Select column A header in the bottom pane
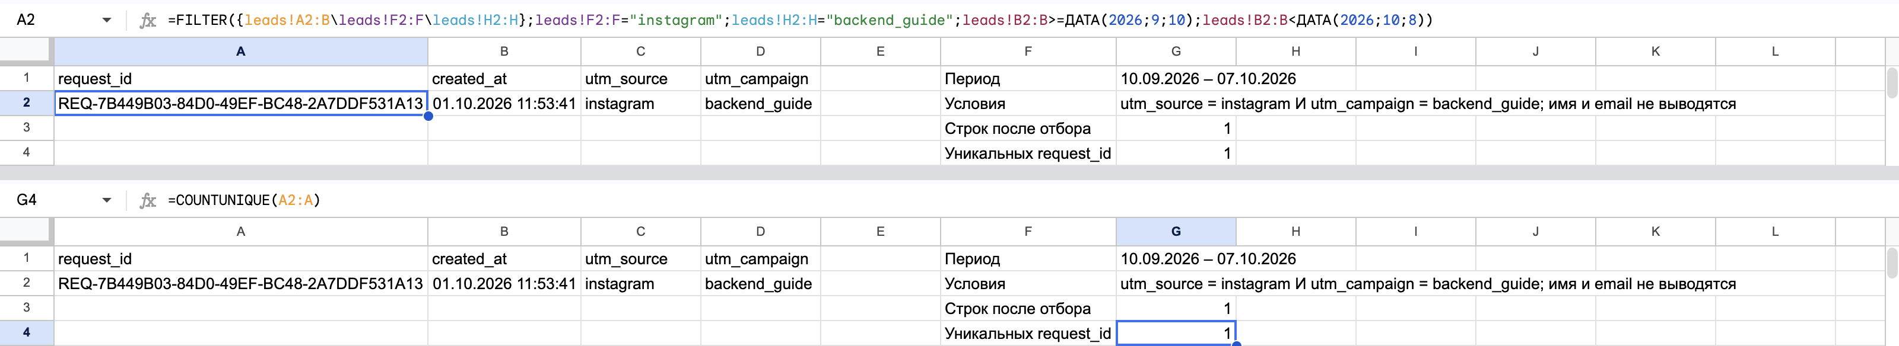This screenshot has height=346, width=1899. [x=241, y=232]
